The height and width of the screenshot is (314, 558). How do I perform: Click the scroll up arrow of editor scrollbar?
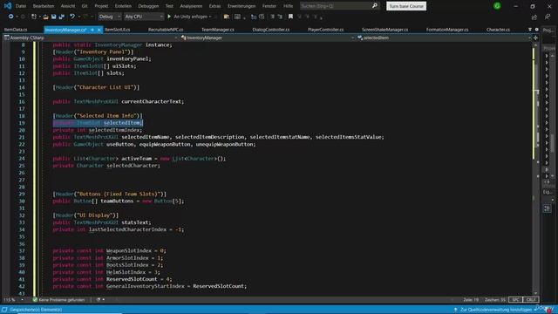click(x=536, y=44)
